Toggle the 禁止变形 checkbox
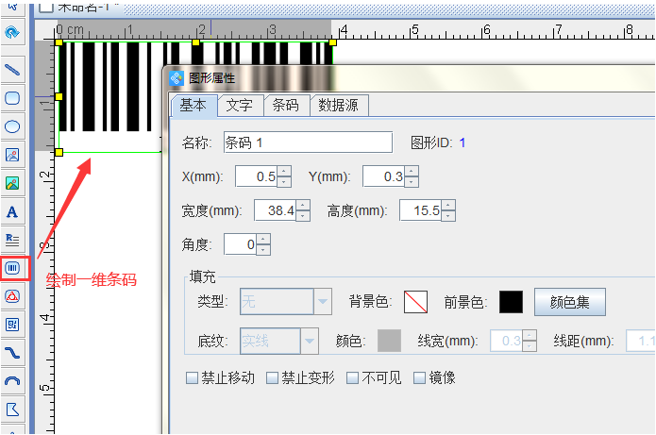 (x=272, y=378)
